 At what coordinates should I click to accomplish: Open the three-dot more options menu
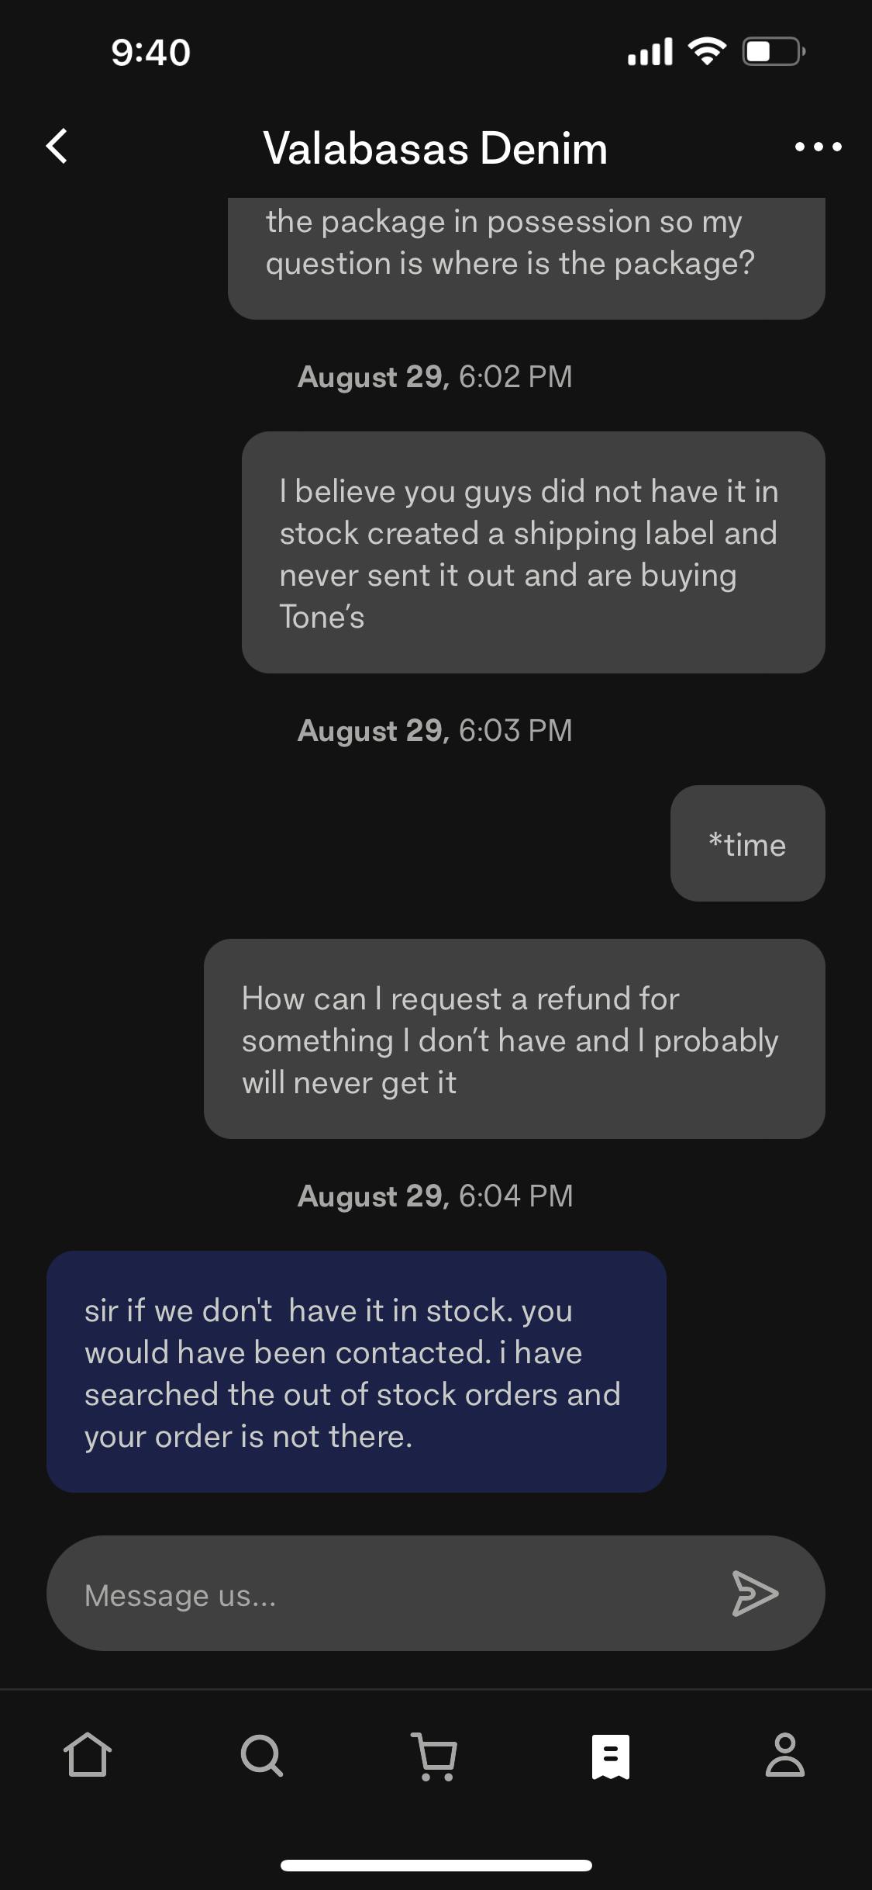[x=818, y=147]
